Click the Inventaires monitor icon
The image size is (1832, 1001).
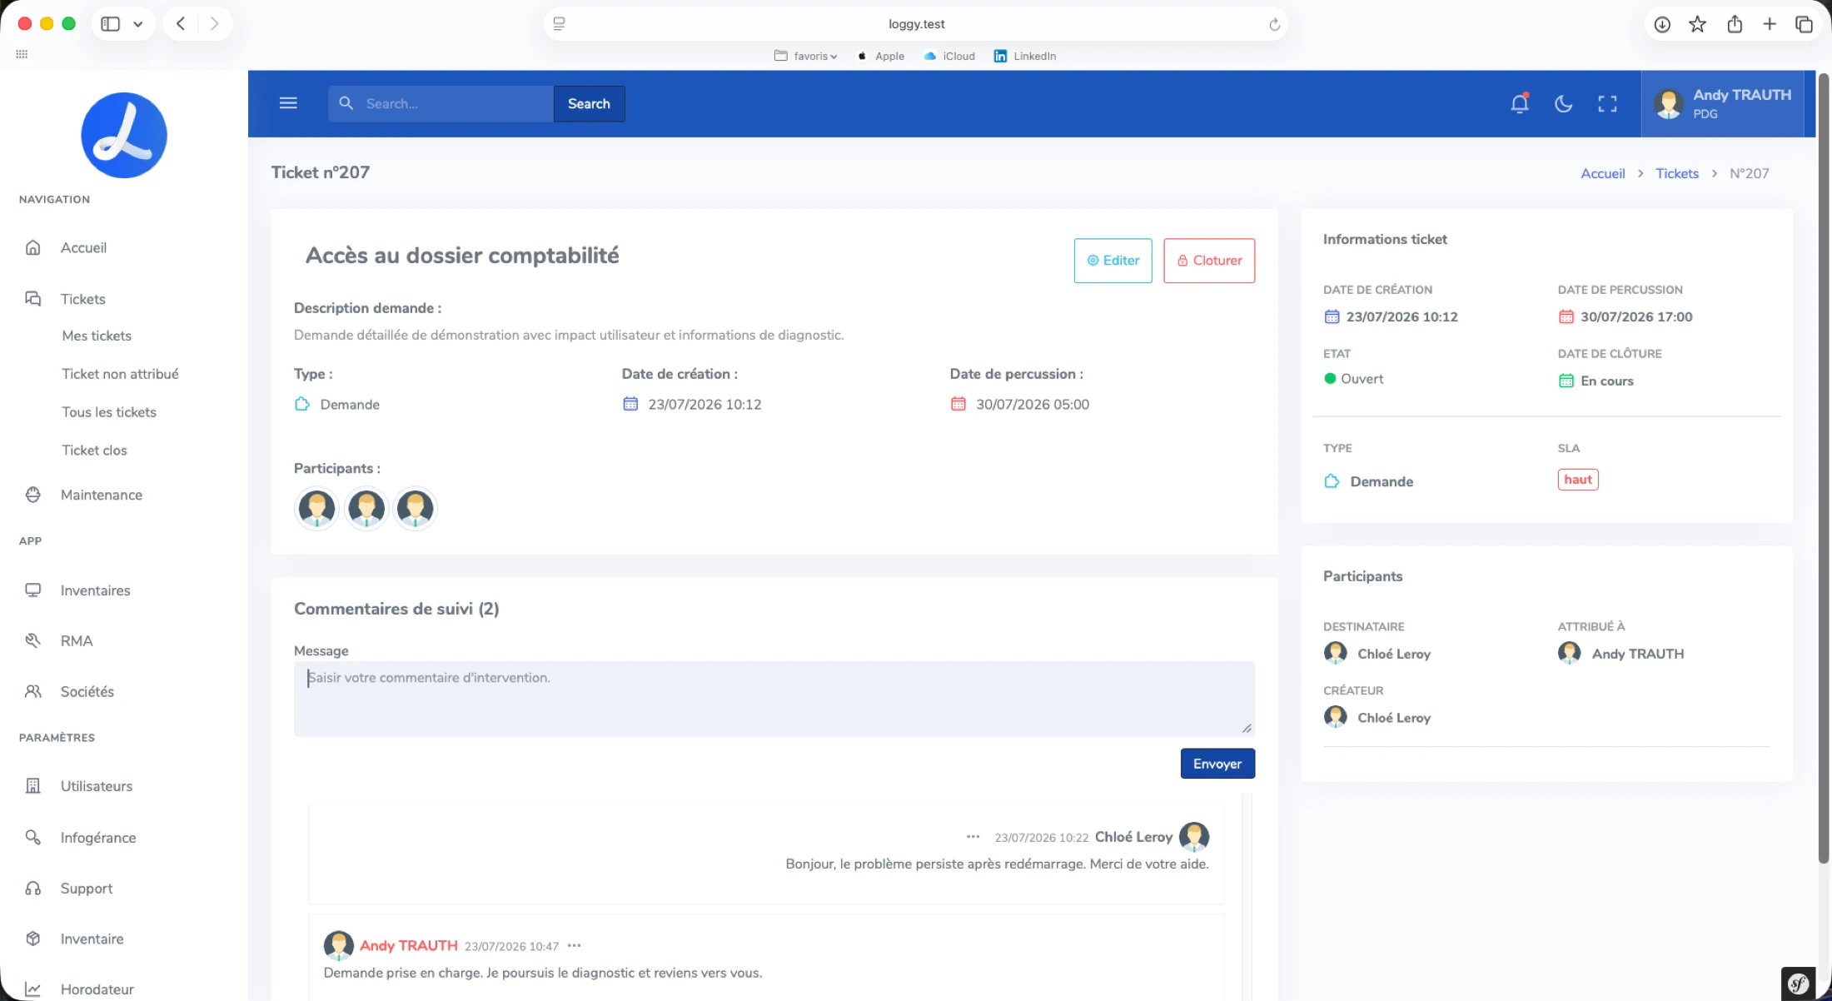click(x=32, y=590)
